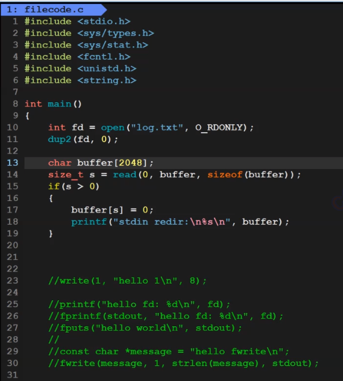The width and height of the screenshot is (343, 381).
Task: Click the main function name
Action: [x=59, y=104]
